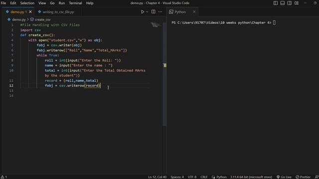
Task: Click the def create_csv(): line
Action: coord(37,35)
